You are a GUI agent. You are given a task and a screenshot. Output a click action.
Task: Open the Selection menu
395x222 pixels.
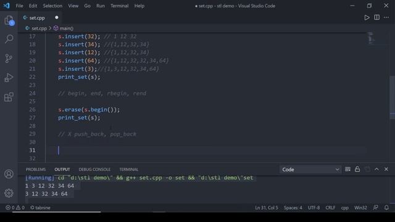(x=52, y=6)
